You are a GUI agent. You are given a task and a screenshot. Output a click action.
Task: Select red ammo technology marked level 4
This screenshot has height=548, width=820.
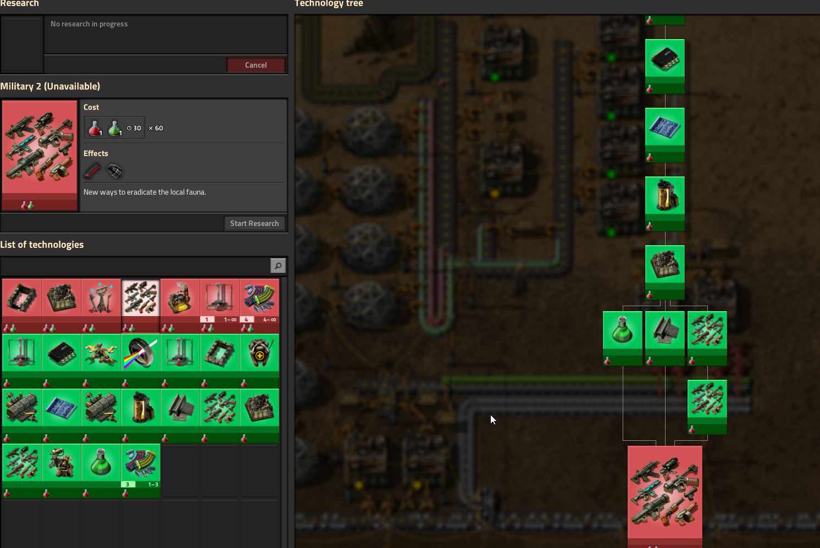(259, 306)
